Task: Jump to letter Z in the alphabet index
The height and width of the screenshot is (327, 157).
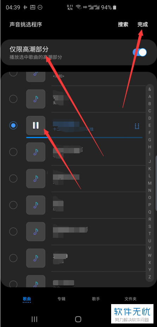Action: 150,277
